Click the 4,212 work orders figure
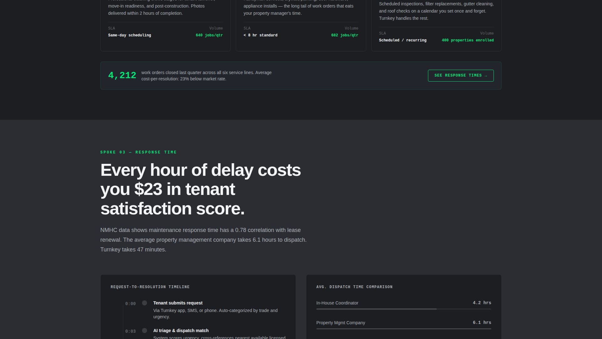Image resolution: width=602 pixels, height=339 pixels. click(122, 75)
